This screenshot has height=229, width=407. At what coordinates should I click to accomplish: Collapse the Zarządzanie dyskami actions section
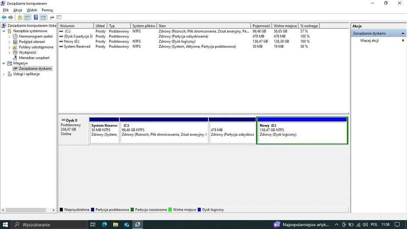pyautogui.click(x=403, y=33)
